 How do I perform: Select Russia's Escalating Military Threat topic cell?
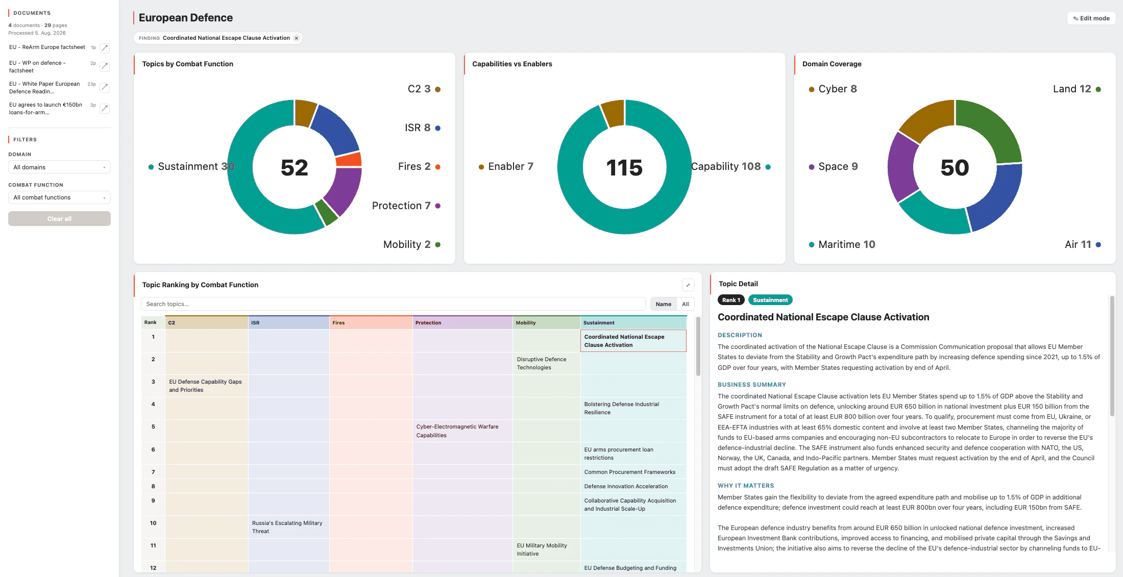click(289, 528)
